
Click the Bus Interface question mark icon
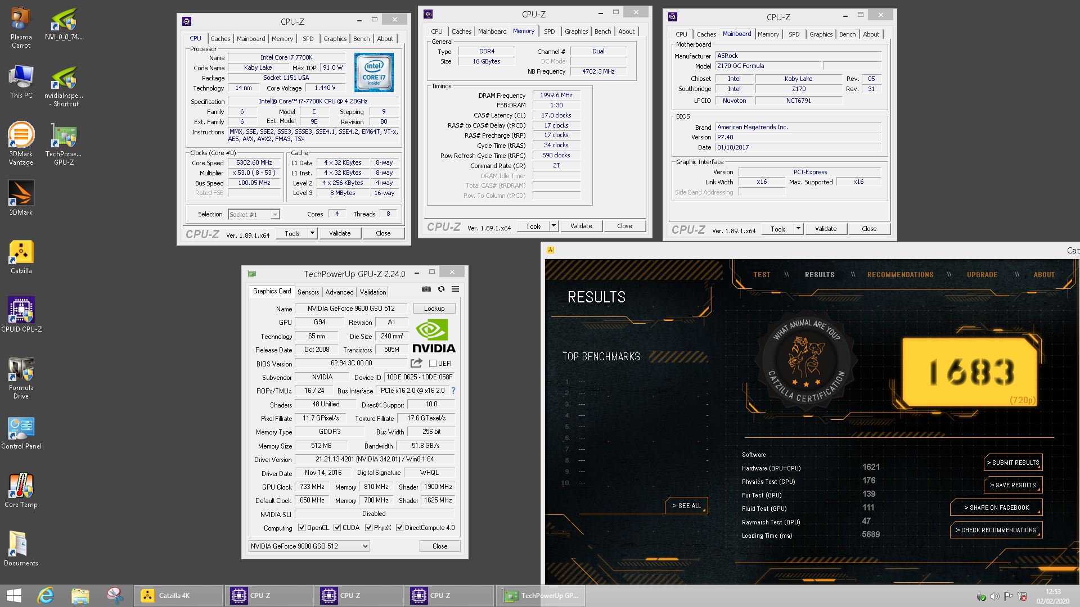click(x=453, y=391)
